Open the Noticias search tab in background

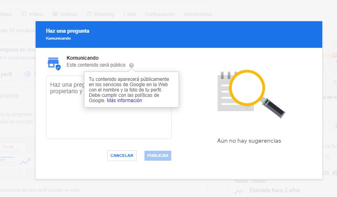click(65, 14)
